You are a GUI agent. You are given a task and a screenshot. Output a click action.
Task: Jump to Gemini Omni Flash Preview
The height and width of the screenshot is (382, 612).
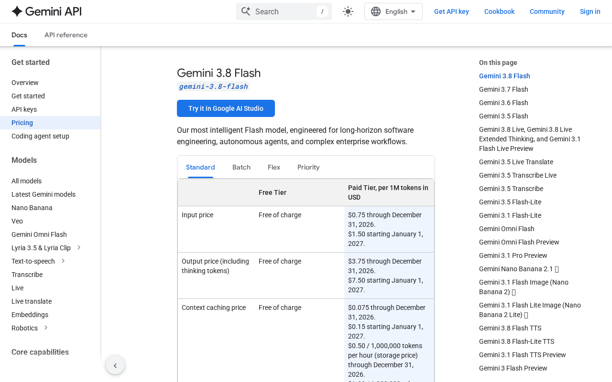(519, 242)
